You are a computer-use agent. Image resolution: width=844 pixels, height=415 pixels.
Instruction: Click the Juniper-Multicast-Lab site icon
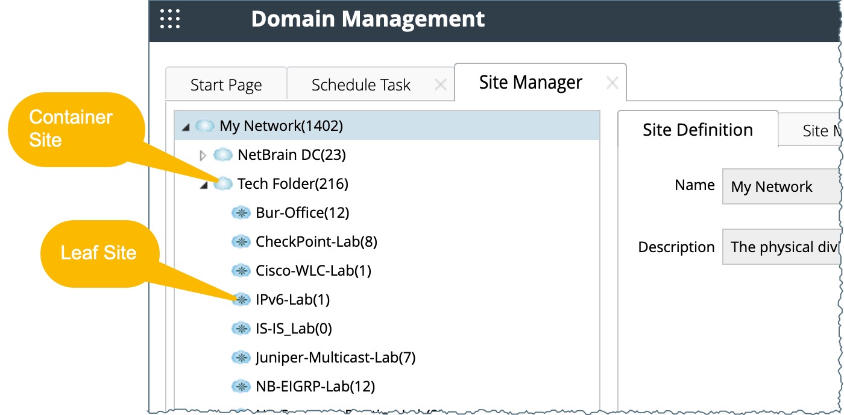pos(241,358)
